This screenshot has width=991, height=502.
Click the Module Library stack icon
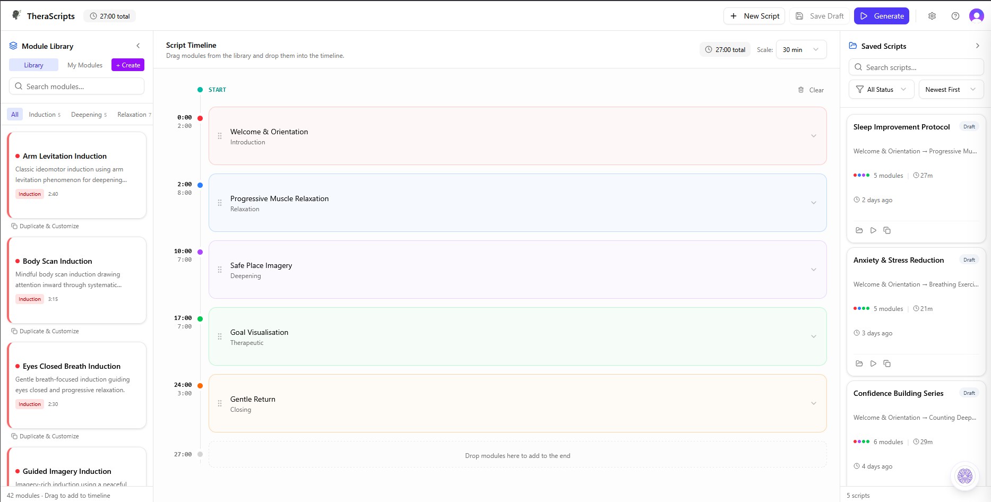point(13,46)
